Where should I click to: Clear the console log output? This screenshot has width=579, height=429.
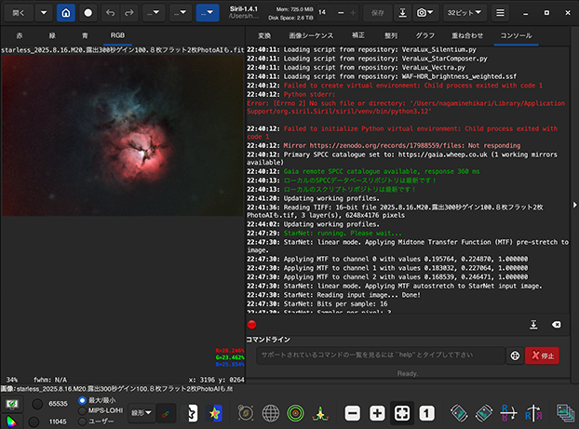(x=556, y=325)
